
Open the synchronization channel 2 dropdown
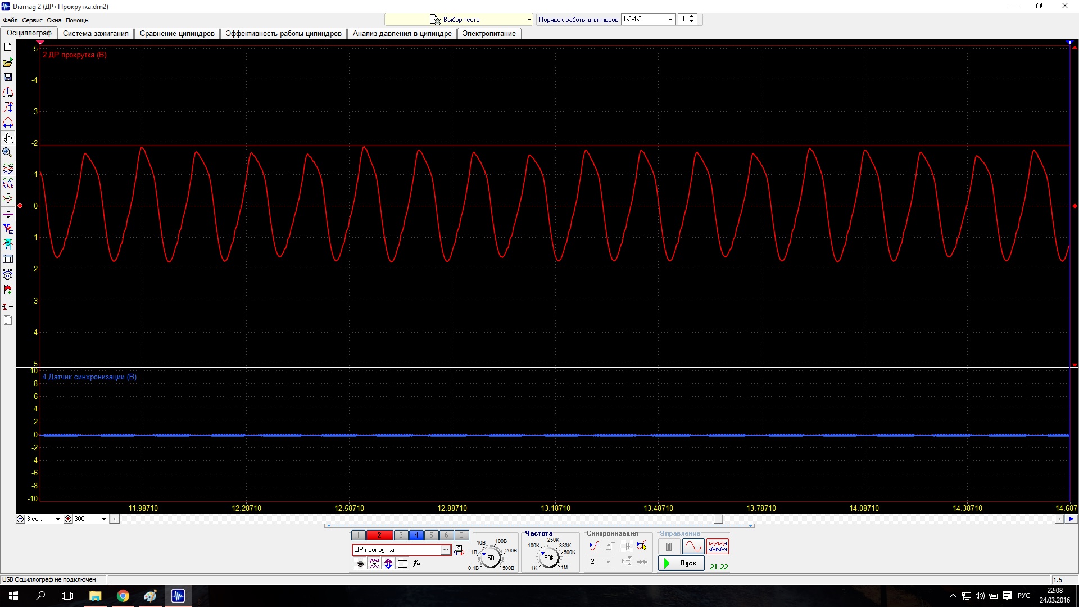(601, 562)
